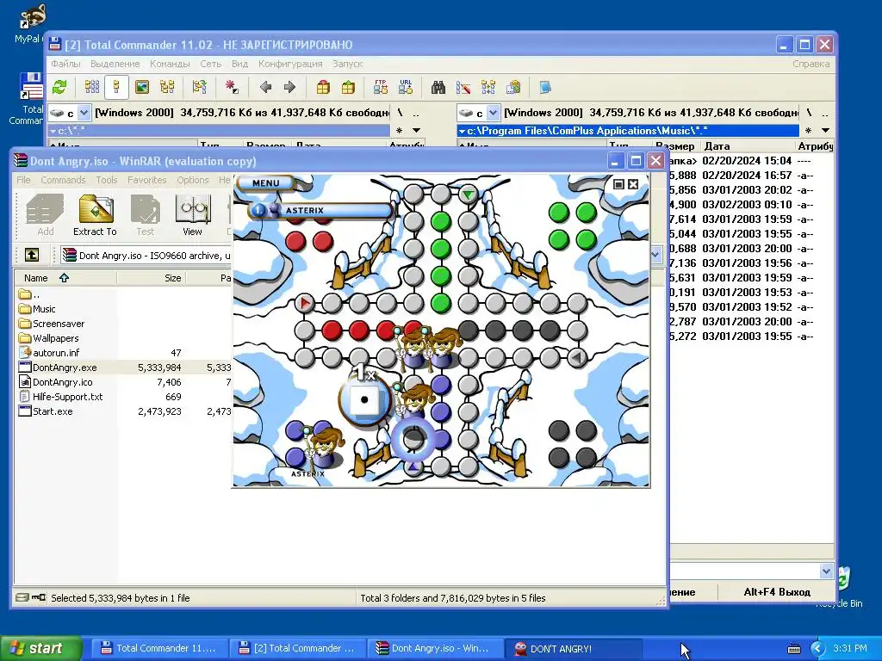Click the copy names to clipboard icon
This screenshot has width=882, height=661.
pos(513,87)
